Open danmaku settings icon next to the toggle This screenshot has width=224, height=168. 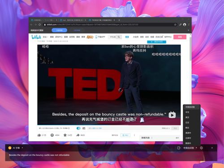pos(84,128)
